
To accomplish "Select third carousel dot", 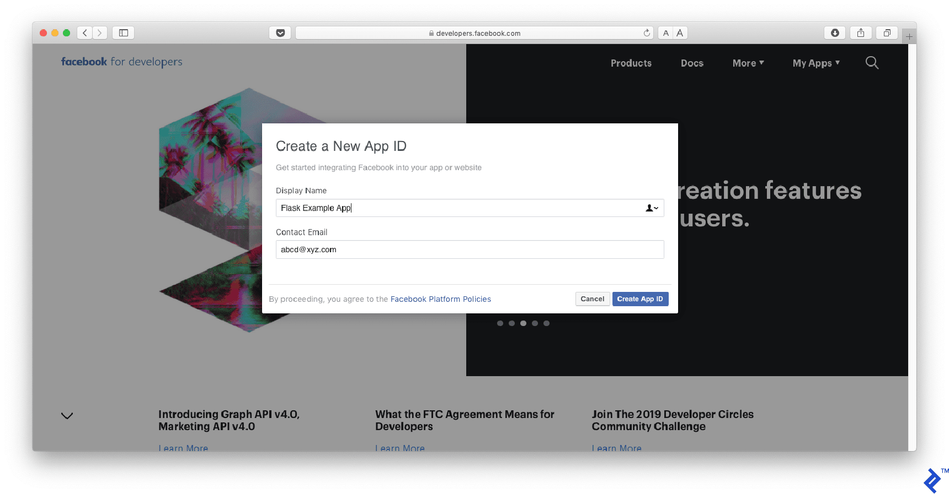I will tap(523, 323).
